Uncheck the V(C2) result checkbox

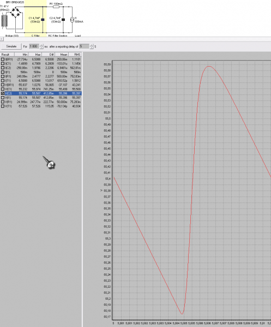point(3,93)
